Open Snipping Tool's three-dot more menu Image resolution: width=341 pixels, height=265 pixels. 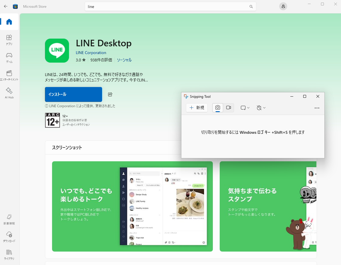pos(317,108)
